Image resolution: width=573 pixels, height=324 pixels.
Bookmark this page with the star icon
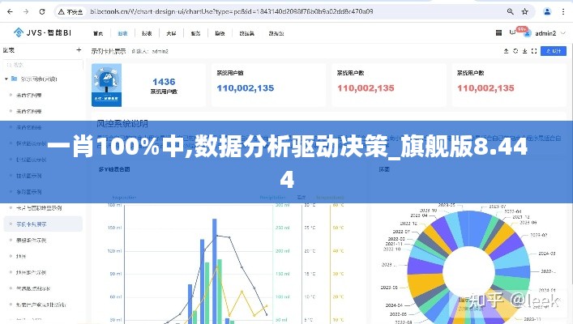524,11
